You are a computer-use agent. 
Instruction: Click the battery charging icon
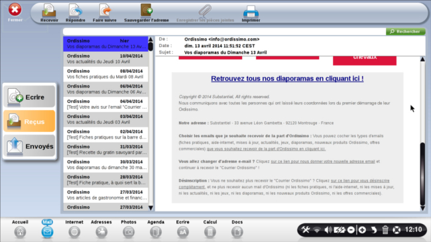pyautogui.click(x=339, y=229)
